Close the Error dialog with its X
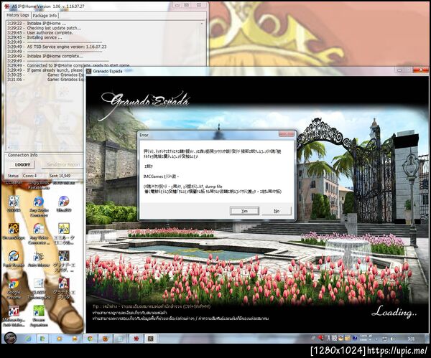Screen dimensions: 431x358 [x=287, y=134]
